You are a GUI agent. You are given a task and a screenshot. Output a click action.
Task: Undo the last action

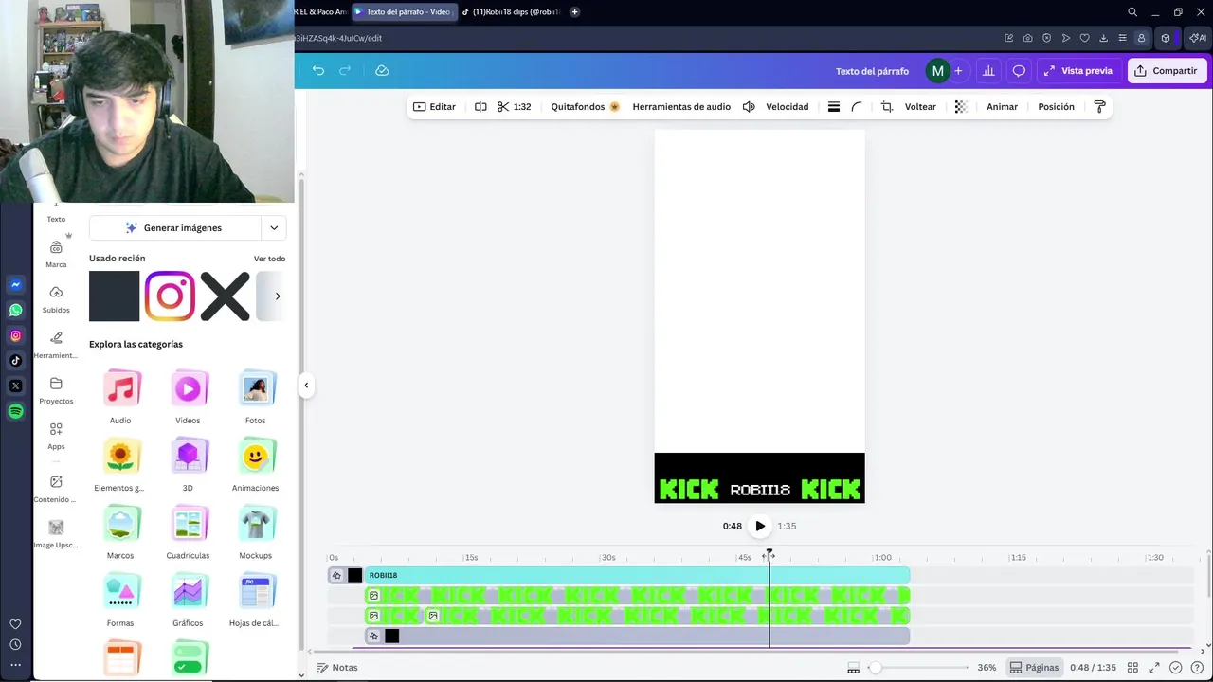coord(318,71)
